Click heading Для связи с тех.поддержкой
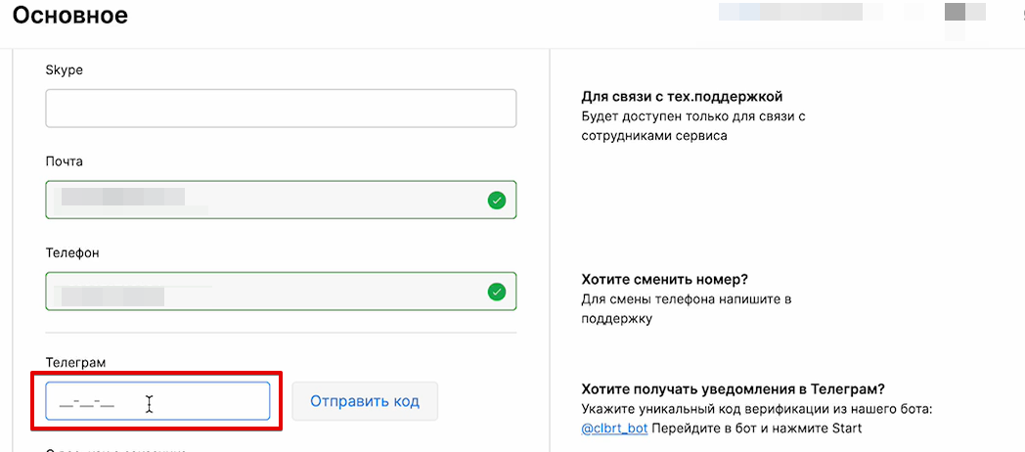This screenshot has height=452, width=1025. tap(682, 98)
